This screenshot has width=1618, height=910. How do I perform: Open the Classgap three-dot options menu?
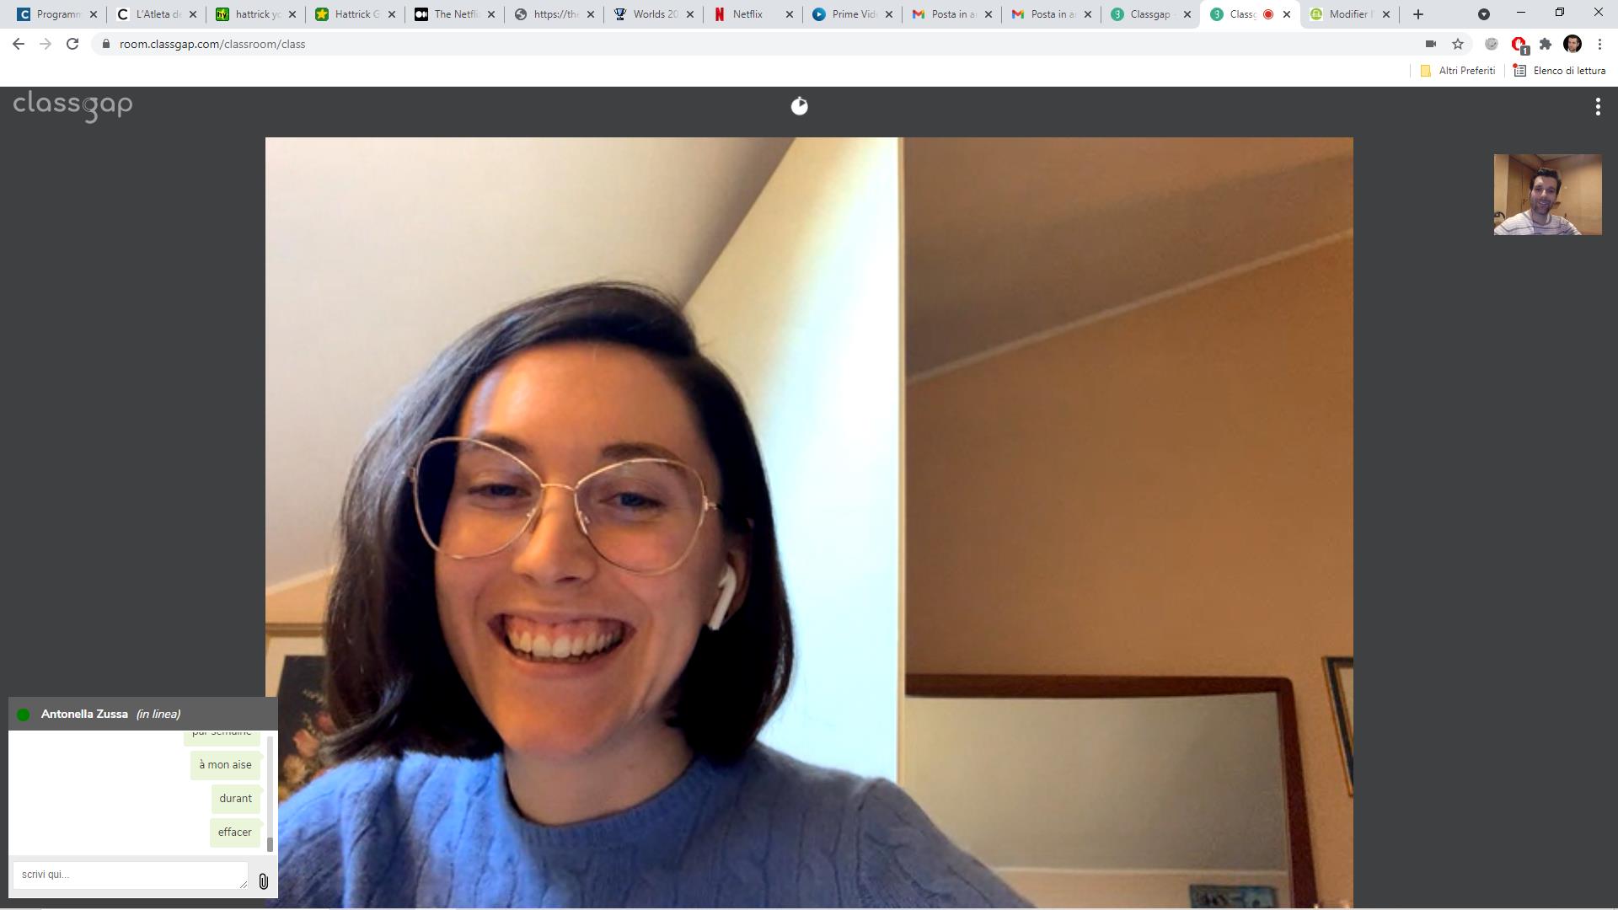pos(1598,106)
